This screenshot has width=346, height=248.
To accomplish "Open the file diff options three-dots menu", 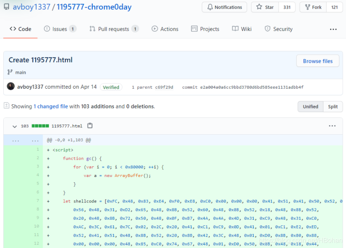I will [332, 126].
